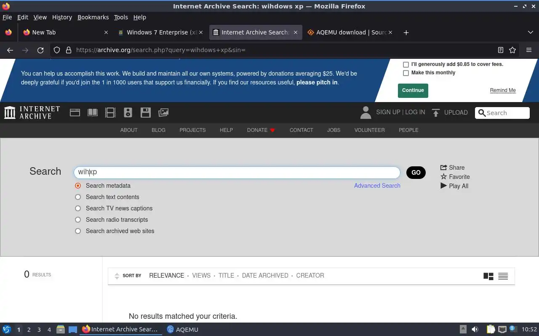Open the DONATE nav link
539x336 pixels.
click(261, 130)
